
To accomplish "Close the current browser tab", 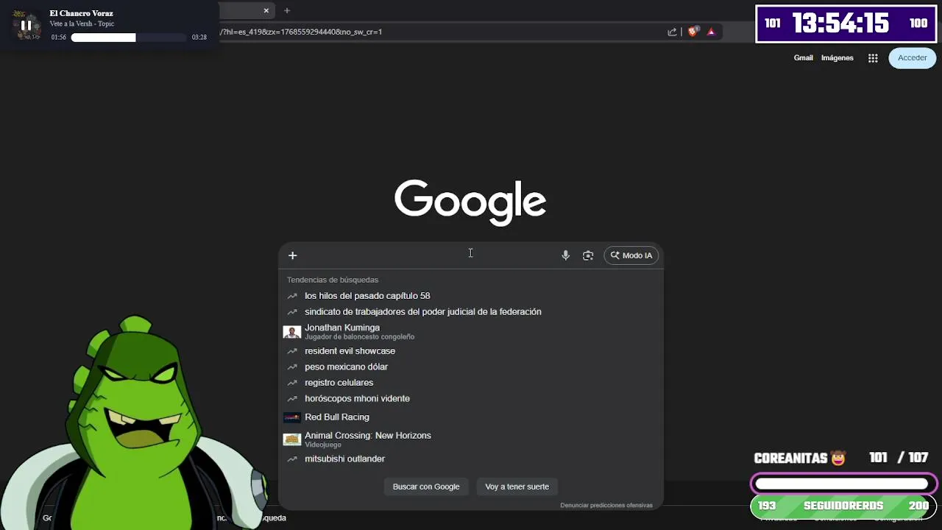I will click(x=266, y=10).
